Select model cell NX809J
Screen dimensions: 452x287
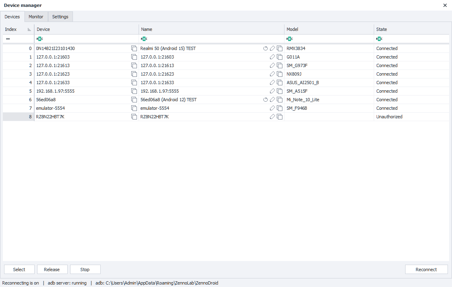click(x=329, y=74)
